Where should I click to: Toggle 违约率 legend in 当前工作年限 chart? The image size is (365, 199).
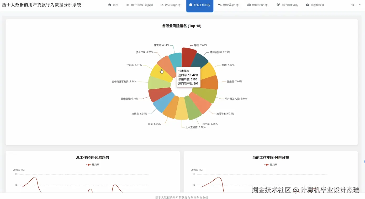pyautogui.click(x=271, y=165)
